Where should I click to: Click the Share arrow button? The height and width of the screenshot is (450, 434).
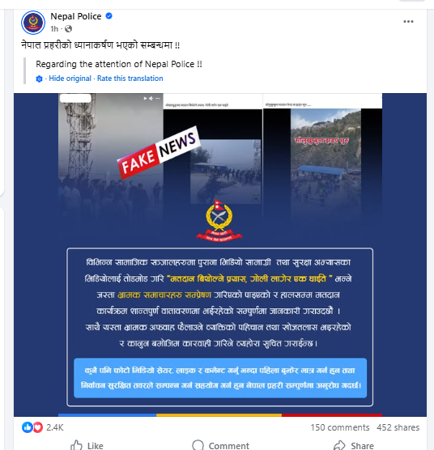pos(354,445)
